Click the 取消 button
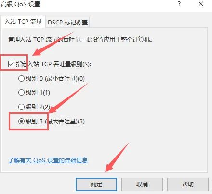 point(142,184)
